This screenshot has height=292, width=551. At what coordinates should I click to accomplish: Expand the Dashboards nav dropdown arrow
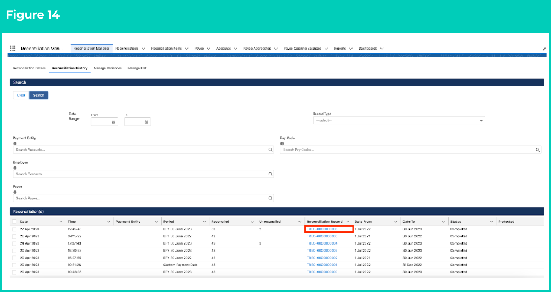(x=382, y=49)
